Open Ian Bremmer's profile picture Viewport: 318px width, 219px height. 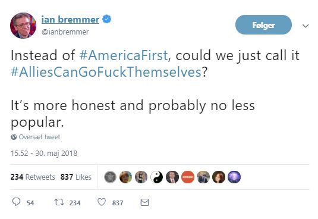coord(23,26)
